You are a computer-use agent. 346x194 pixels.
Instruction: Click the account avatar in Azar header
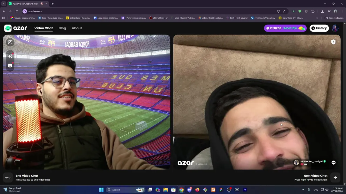point(335,28)
